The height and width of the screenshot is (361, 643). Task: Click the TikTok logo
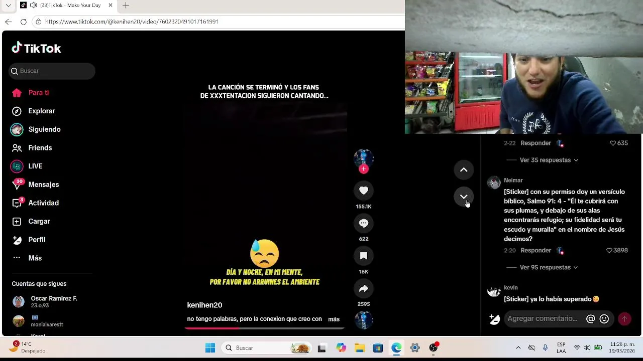coord(36,48)
